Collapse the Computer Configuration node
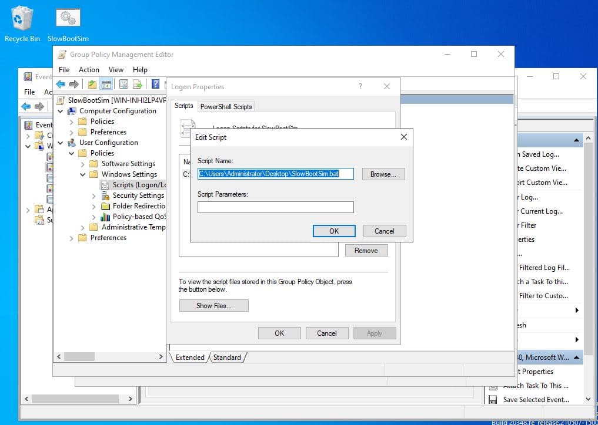Image resolution: width=598 pixels, height=425 pixels. [x=61, y=111]
